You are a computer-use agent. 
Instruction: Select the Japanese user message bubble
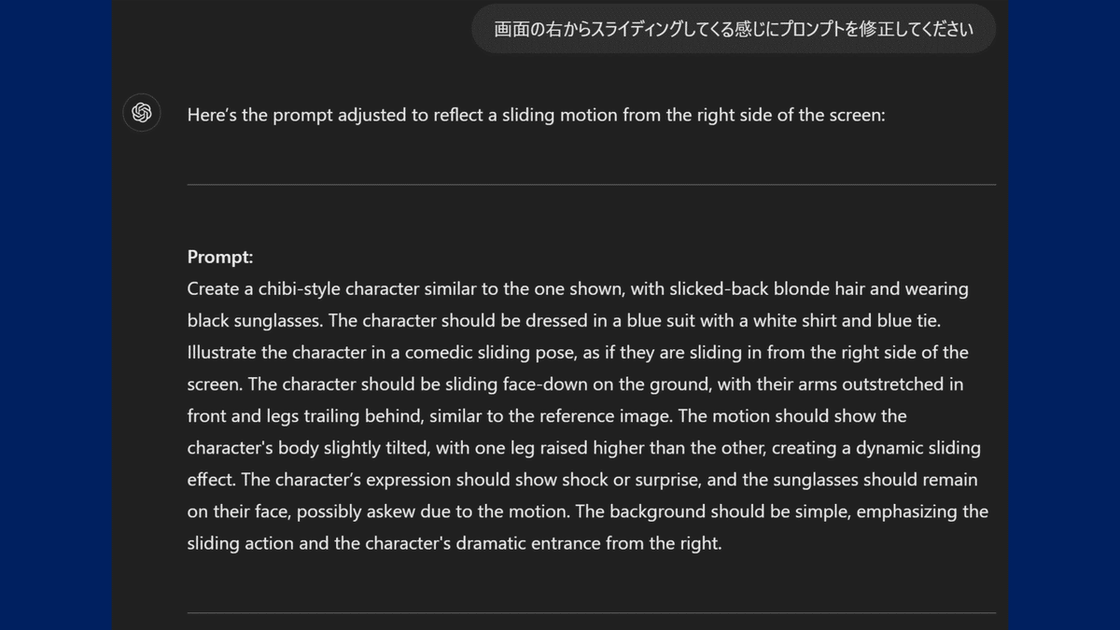click(734, 29)
